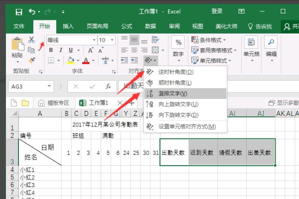Click the fx insert function icon
Screen dimensions: 299x199
coord(108,87)
